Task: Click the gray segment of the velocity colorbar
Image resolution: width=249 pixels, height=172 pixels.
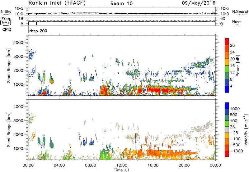Action: point(227,129)
